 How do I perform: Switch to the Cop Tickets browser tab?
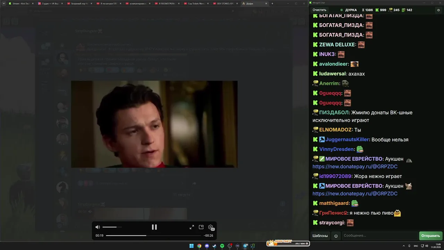(x=196, y=3)
